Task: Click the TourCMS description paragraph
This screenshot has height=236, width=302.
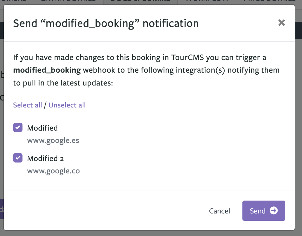Action: 146,70
